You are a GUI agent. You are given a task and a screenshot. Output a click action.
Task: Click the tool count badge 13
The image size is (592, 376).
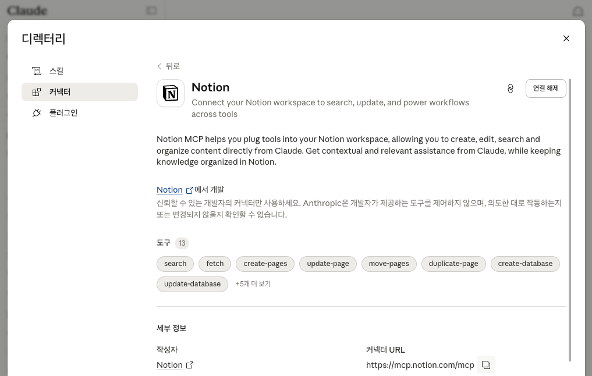(x=182, y=243)
